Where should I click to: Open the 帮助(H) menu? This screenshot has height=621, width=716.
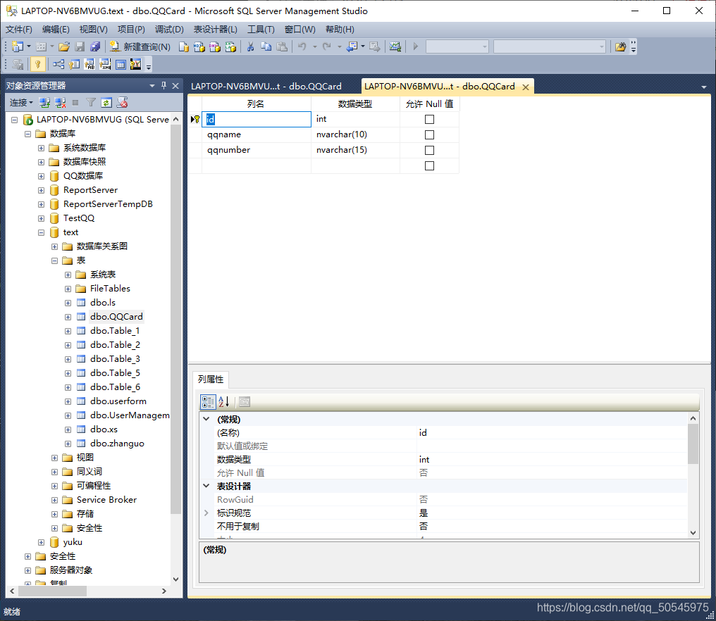pos(340,29)
